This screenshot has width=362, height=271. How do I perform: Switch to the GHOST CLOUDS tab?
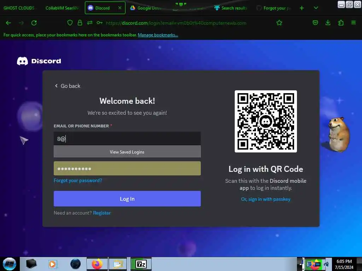19,8
